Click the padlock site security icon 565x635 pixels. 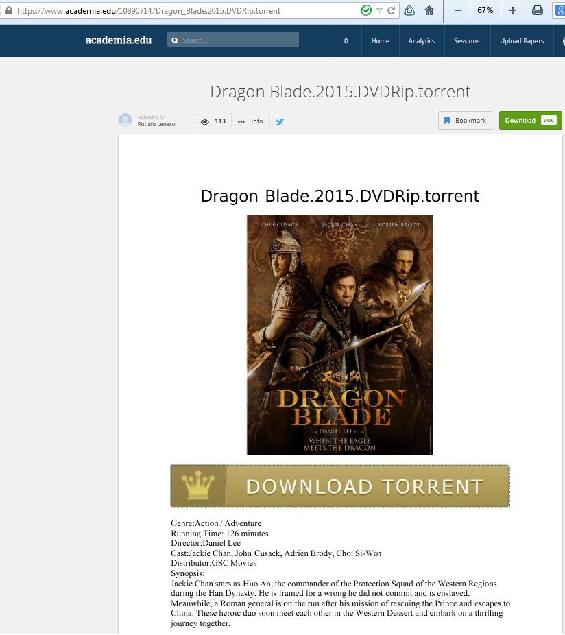(8, 10)
